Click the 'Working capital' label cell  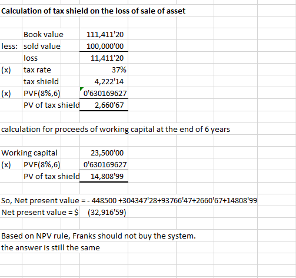click(29, 153)
